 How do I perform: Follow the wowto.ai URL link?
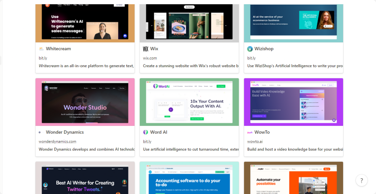point(255,142)
